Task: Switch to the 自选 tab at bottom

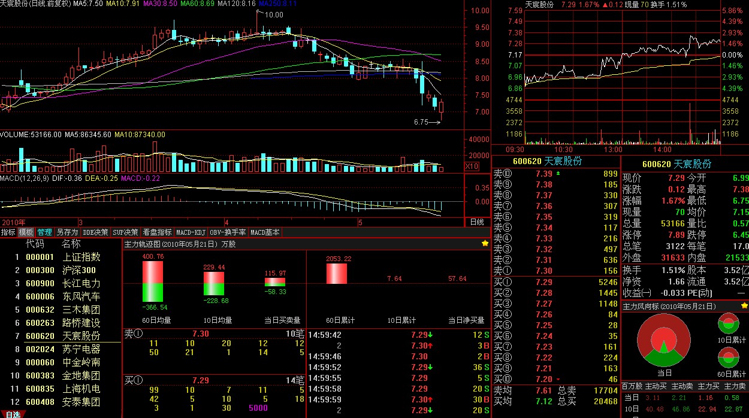Action: (x=13, y=414)
